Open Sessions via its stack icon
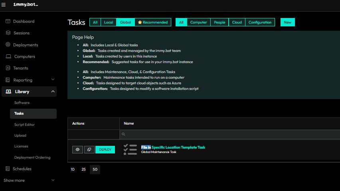This screenshot has height=191, width=340. 8,33
